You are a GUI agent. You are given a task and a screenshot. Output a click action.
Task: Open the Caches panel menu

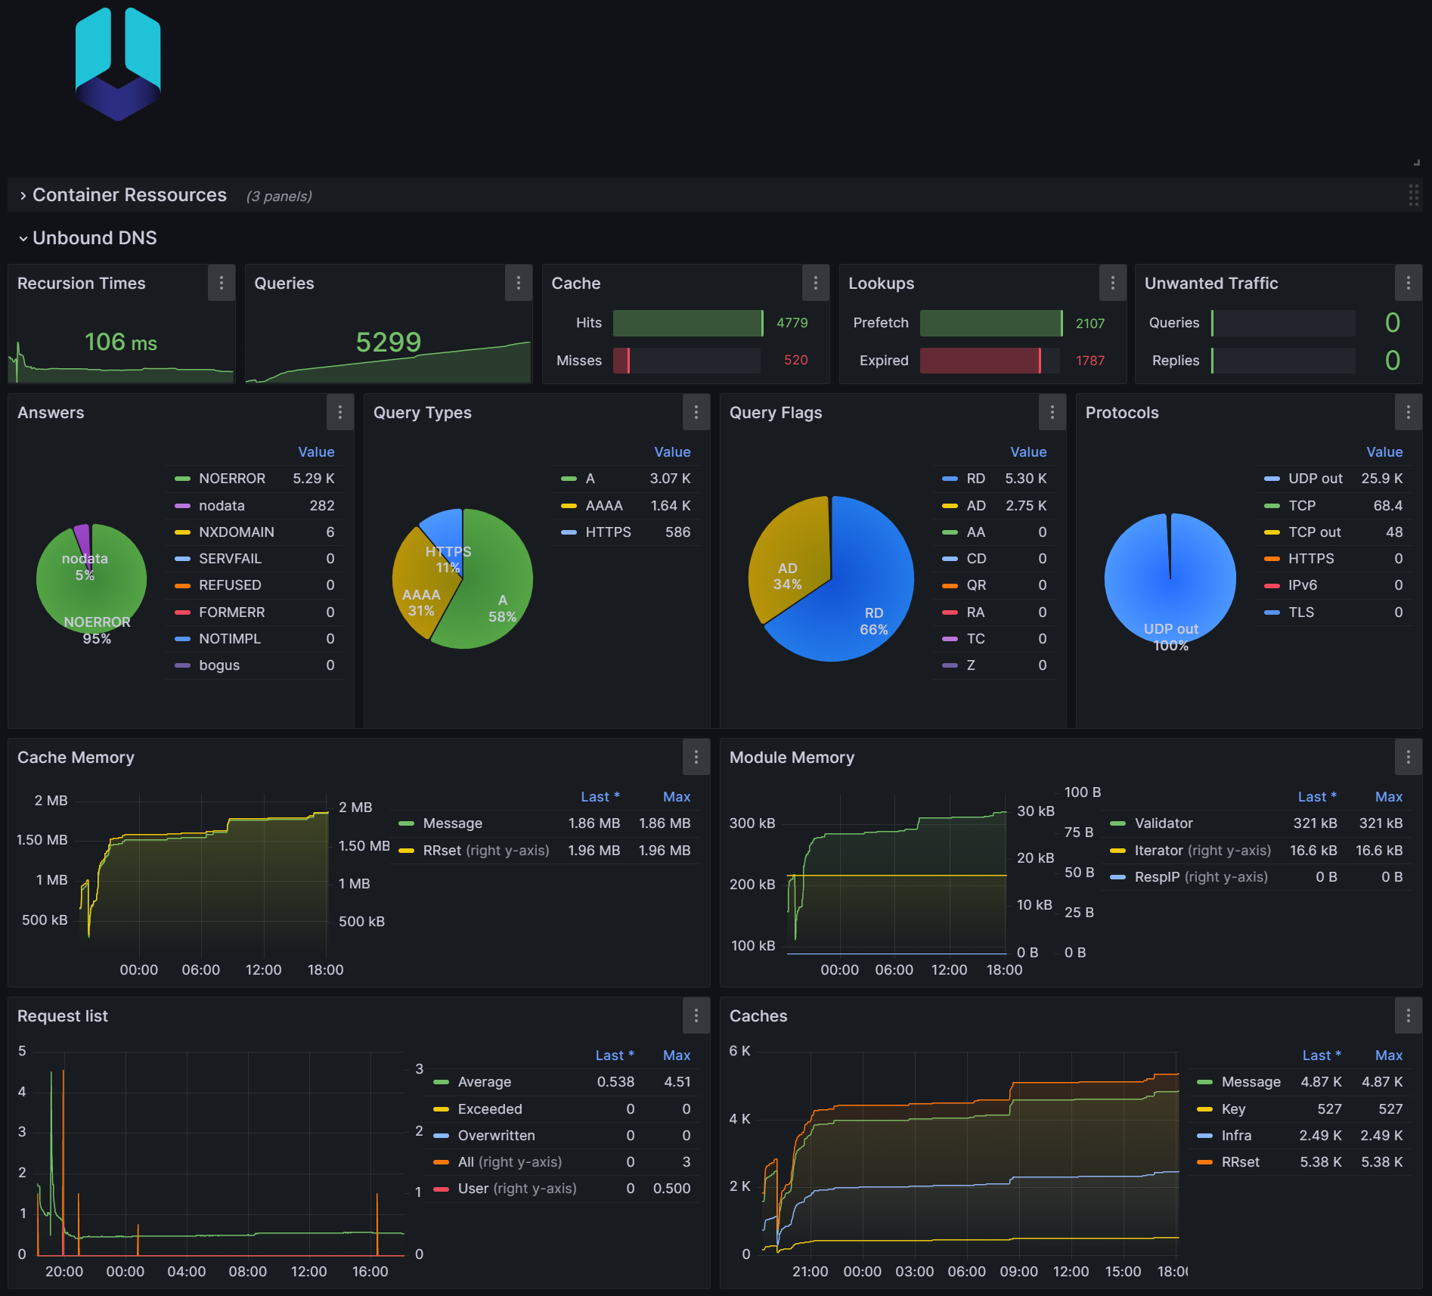tap(1409, 1015)
